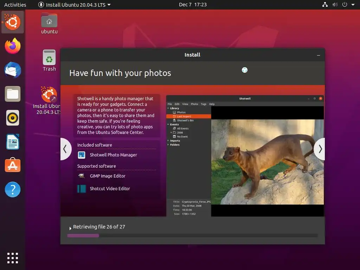Open the clock and calendar Dec 7 17:23
This screenshot has width=360, height=270.
click(193, 5)
